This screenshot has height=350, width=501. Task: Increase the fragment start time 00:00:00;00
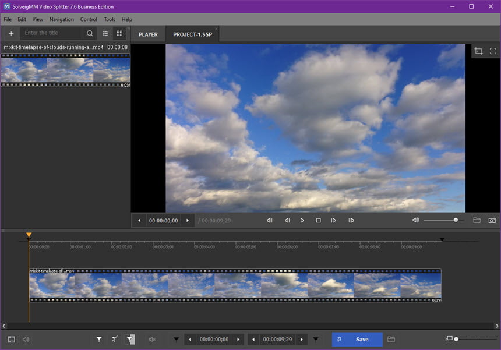pos(238,340)
